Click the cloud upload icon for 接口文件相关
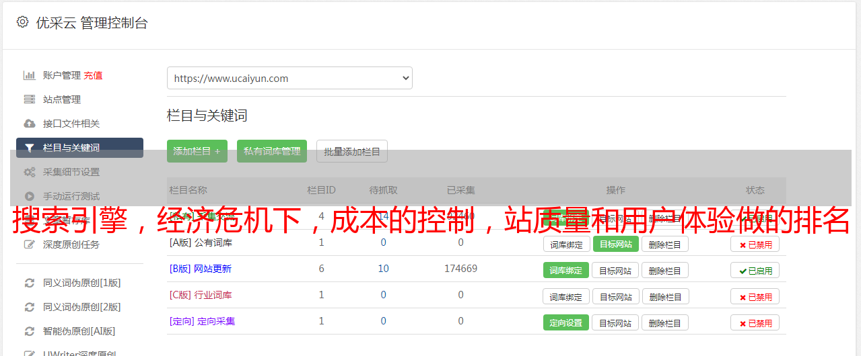Image resolution: width=861 pixels, height=356 pixels. click(x=29, y=124)
